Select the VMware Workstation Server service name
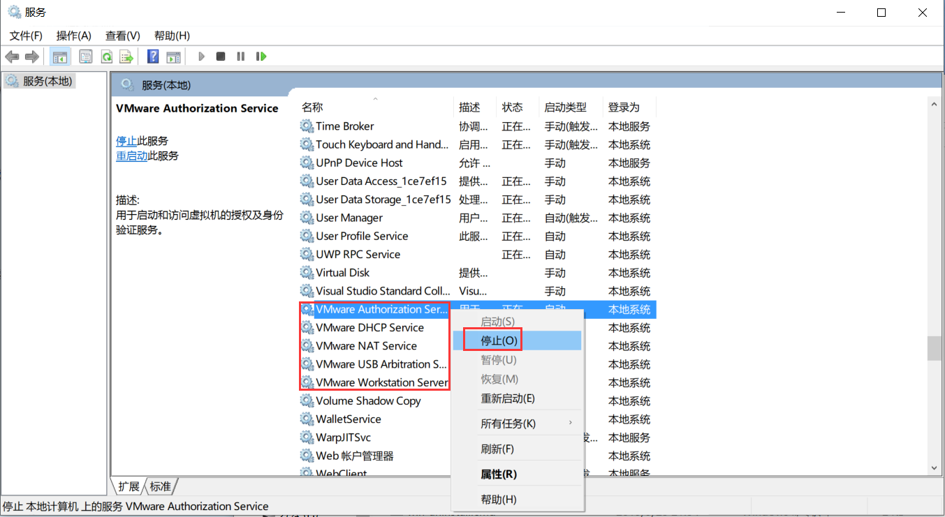Viewport: 945px width, 517px height. 382,382
